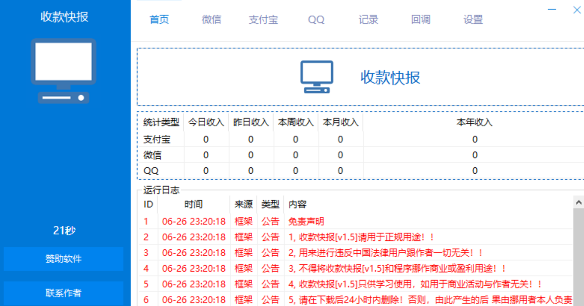Click the 今日收入 column header
Screen dimensions: 584x306
206,122
